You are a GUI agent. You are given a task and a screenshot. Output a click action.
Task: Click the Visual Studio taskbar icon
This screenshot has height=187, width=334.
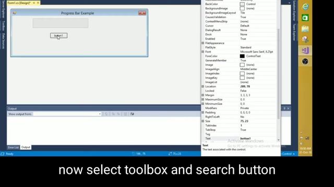(x=305, y=50)
